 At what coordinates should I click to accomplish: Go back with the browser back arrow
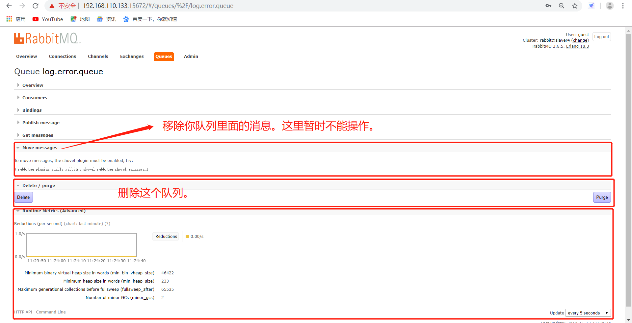click(9, 6)
